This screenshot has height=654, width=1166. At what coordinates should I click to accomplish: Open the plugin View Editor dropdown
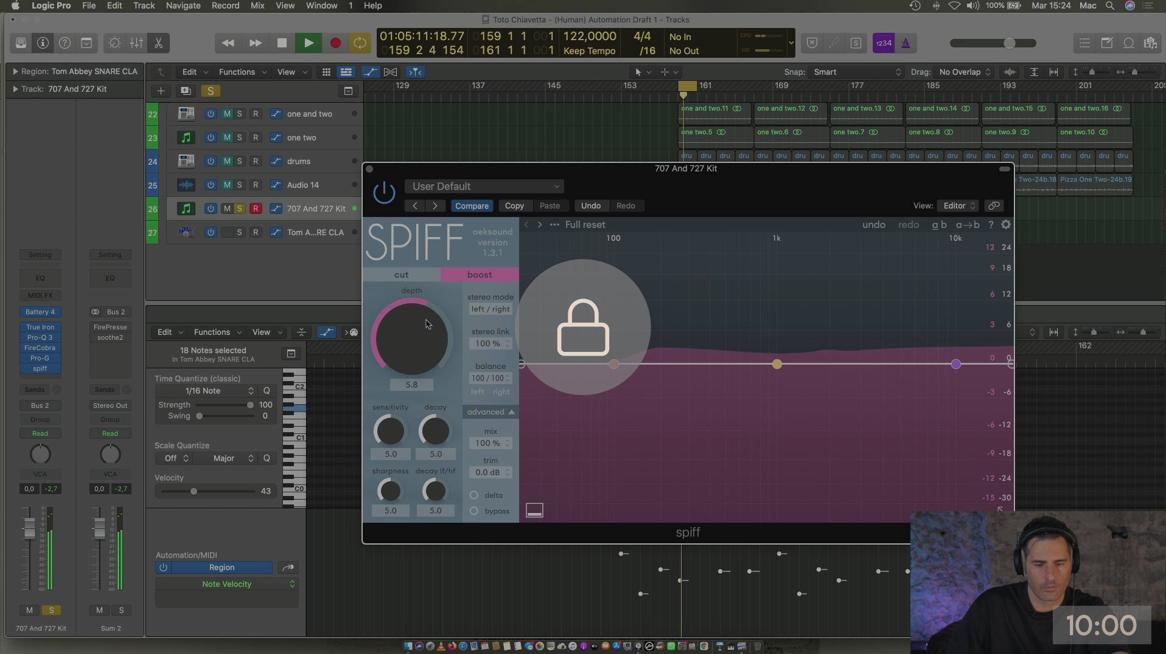(x=958, y=205)
